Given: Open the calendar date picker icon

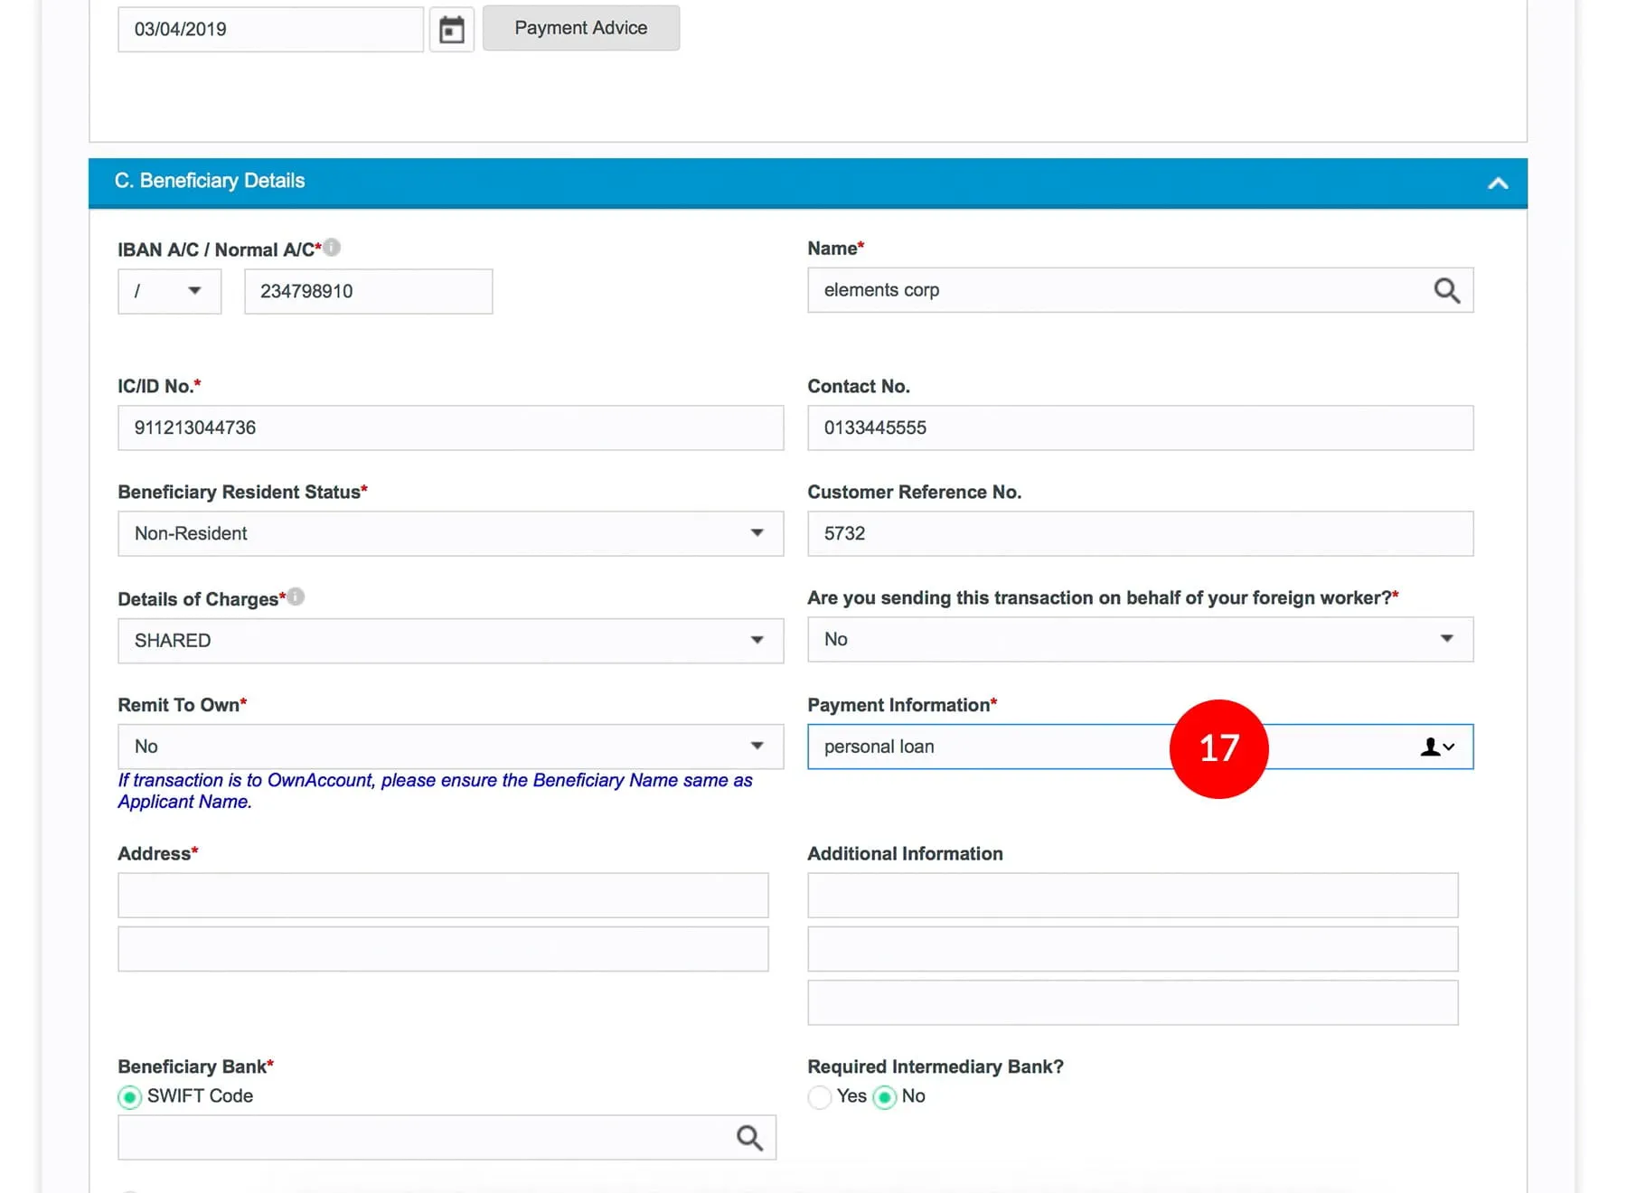Looking at the screenshot, I should click(451, 30).
